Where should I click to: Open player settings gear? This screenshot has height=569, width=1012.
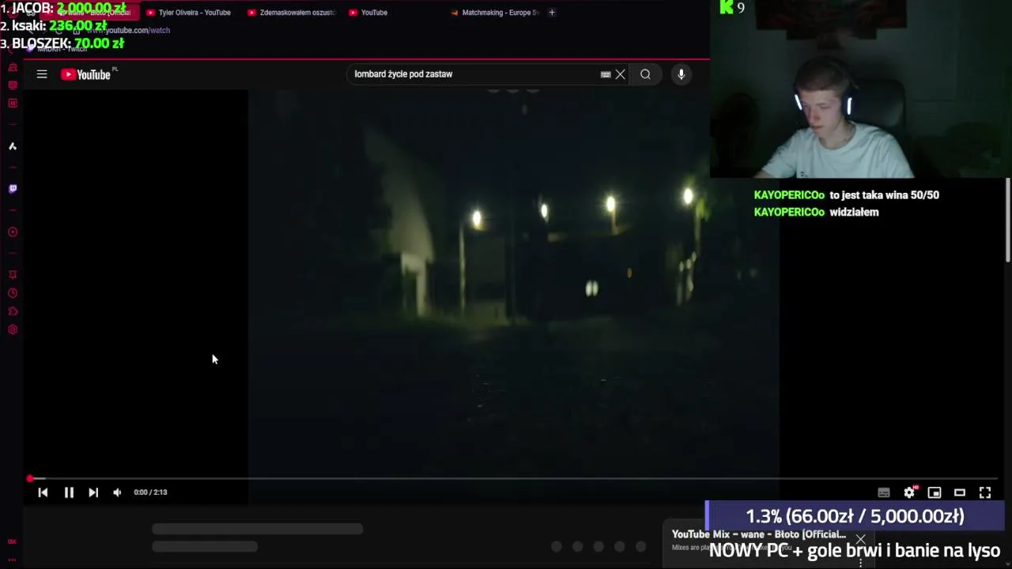click(x=909, y=492)
